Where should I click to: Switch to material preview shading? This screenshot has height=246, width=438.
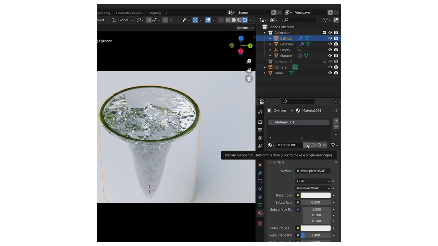239,20
